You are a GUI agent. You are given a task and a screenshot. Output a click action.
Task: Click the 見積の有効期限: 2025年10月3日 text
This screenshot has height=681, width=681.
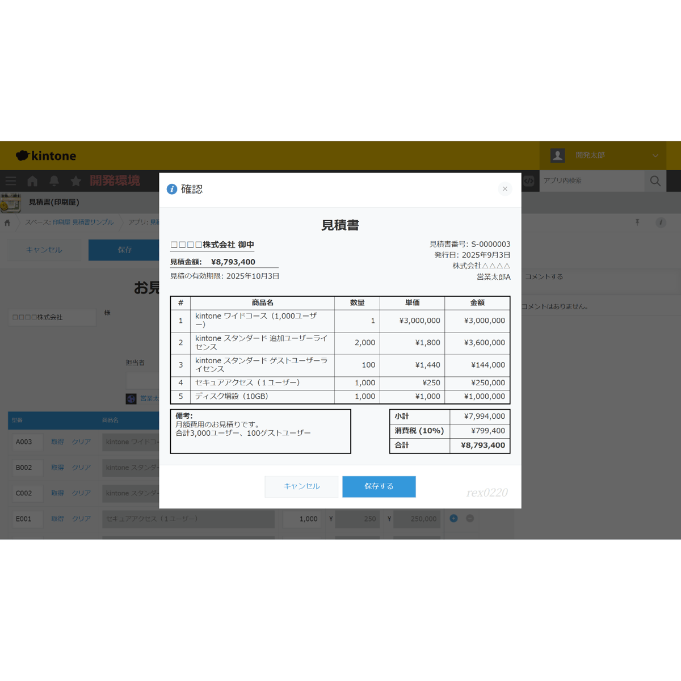point(225,276)
